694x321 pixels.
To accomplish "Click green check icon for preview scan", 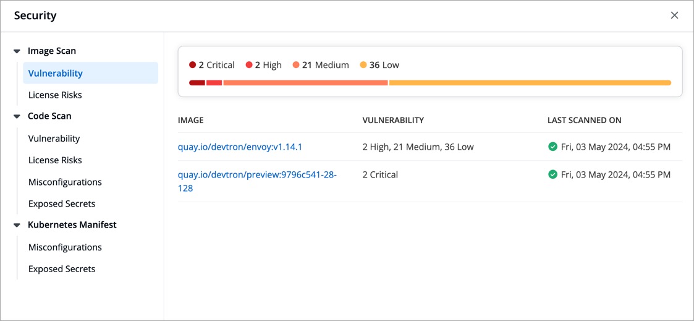I will coord(552,175).
